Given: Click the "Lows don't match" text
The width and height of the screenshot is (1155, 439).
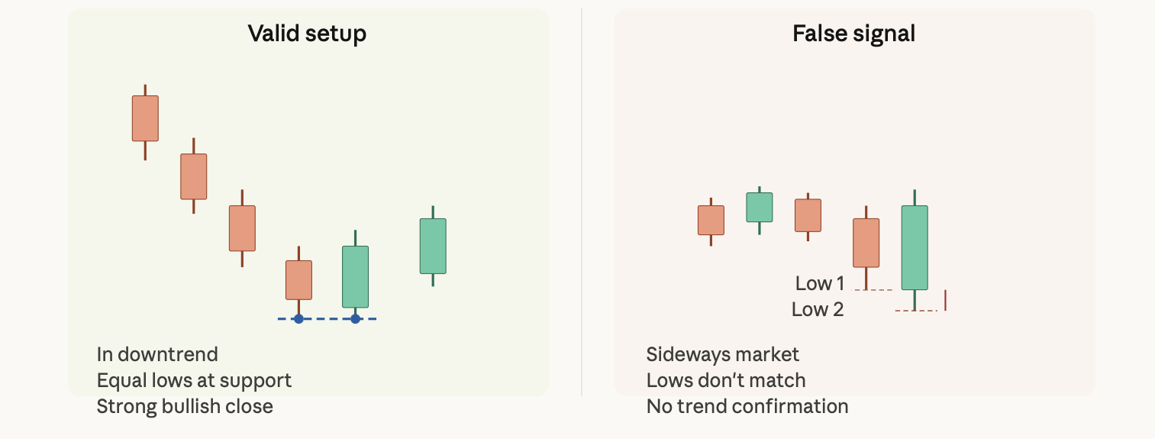Looking at the screenshot, I should (x=726, y=380).
